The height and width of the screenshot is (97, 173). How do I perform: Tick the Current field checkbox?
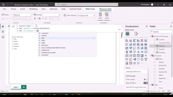[155, 40]
